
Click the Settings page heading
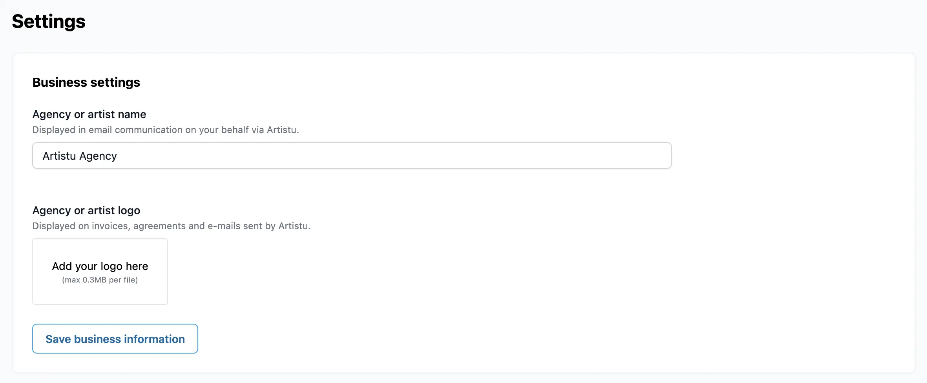click(x=49, y=21)
